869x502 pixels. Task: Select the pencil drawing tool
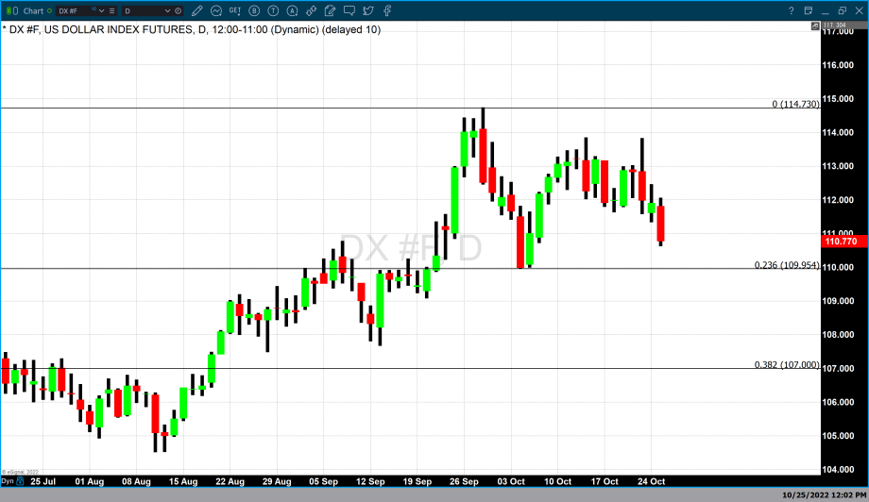pos(197,10)
